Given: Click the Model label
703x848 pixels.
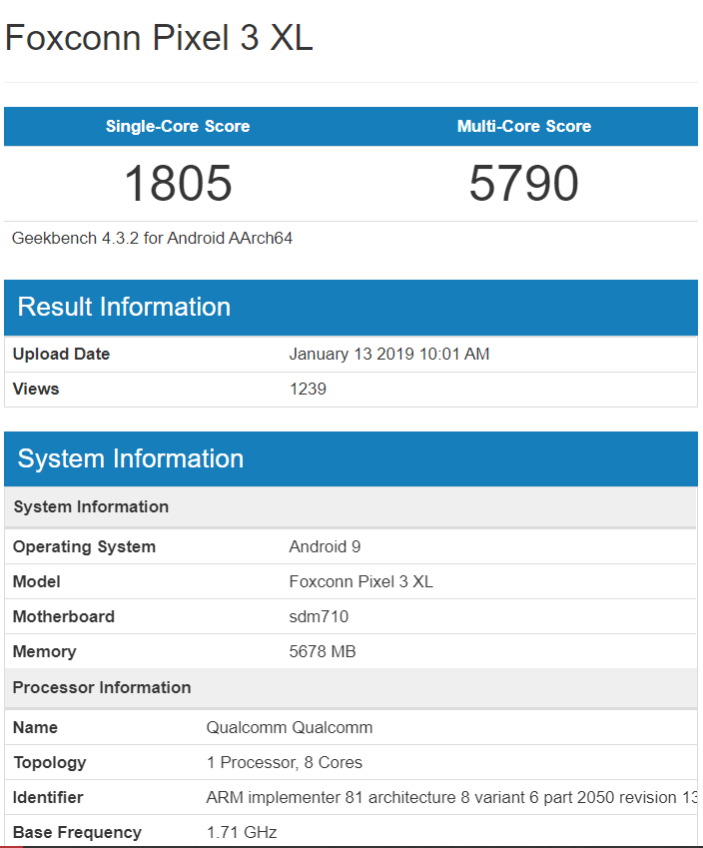Looking at the screenshot, I should pyautogui.click(x=36, y=582).
